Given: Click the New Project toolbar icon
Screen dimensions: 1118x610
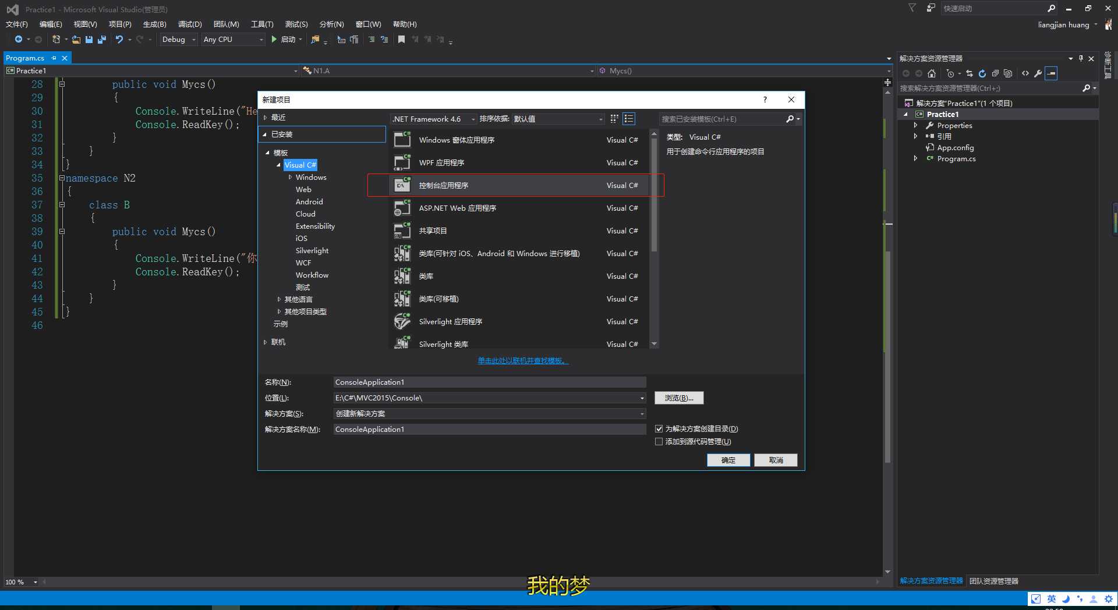Looking at the screenshot, I should pos(56,39).
